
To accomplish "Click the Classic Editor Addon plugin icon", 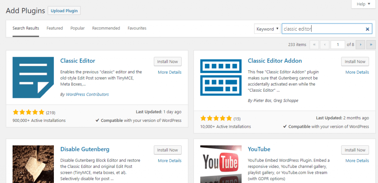I will (221, 78).
